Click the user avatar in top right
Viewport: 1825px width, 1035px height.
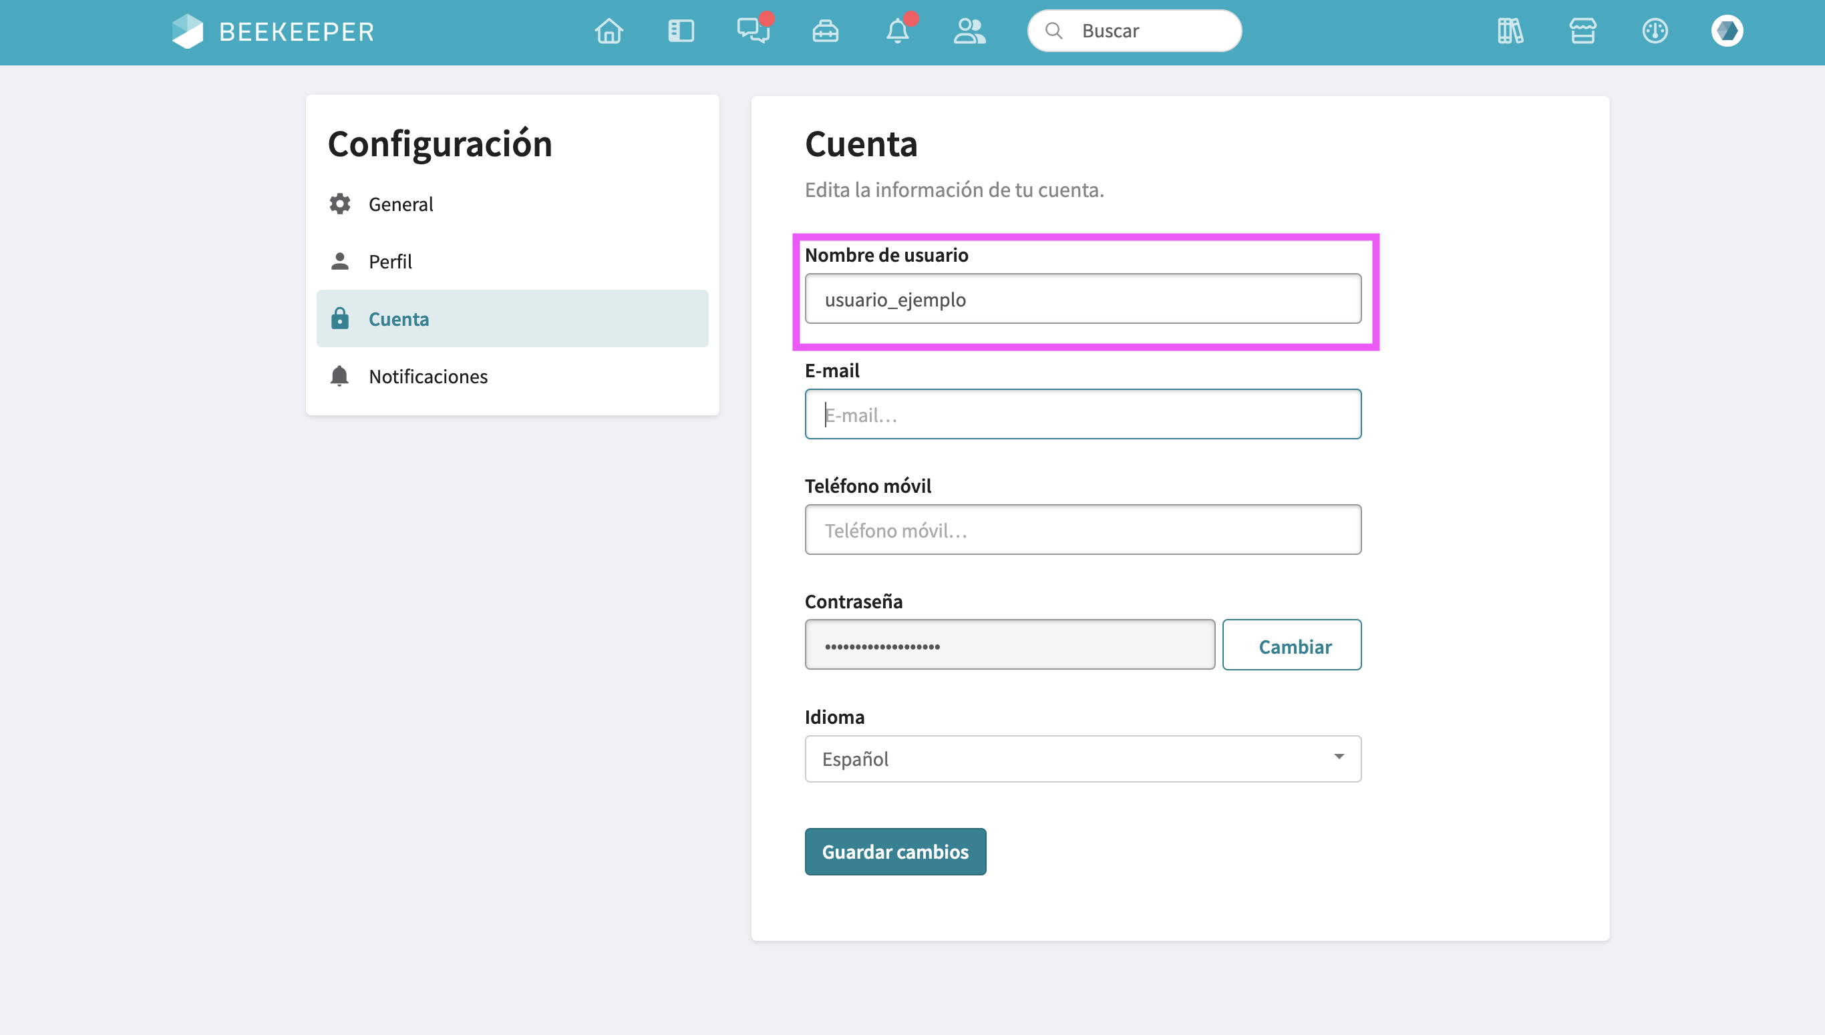1727,31
